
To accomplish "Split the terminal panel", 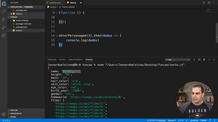I will click(199, 60).
